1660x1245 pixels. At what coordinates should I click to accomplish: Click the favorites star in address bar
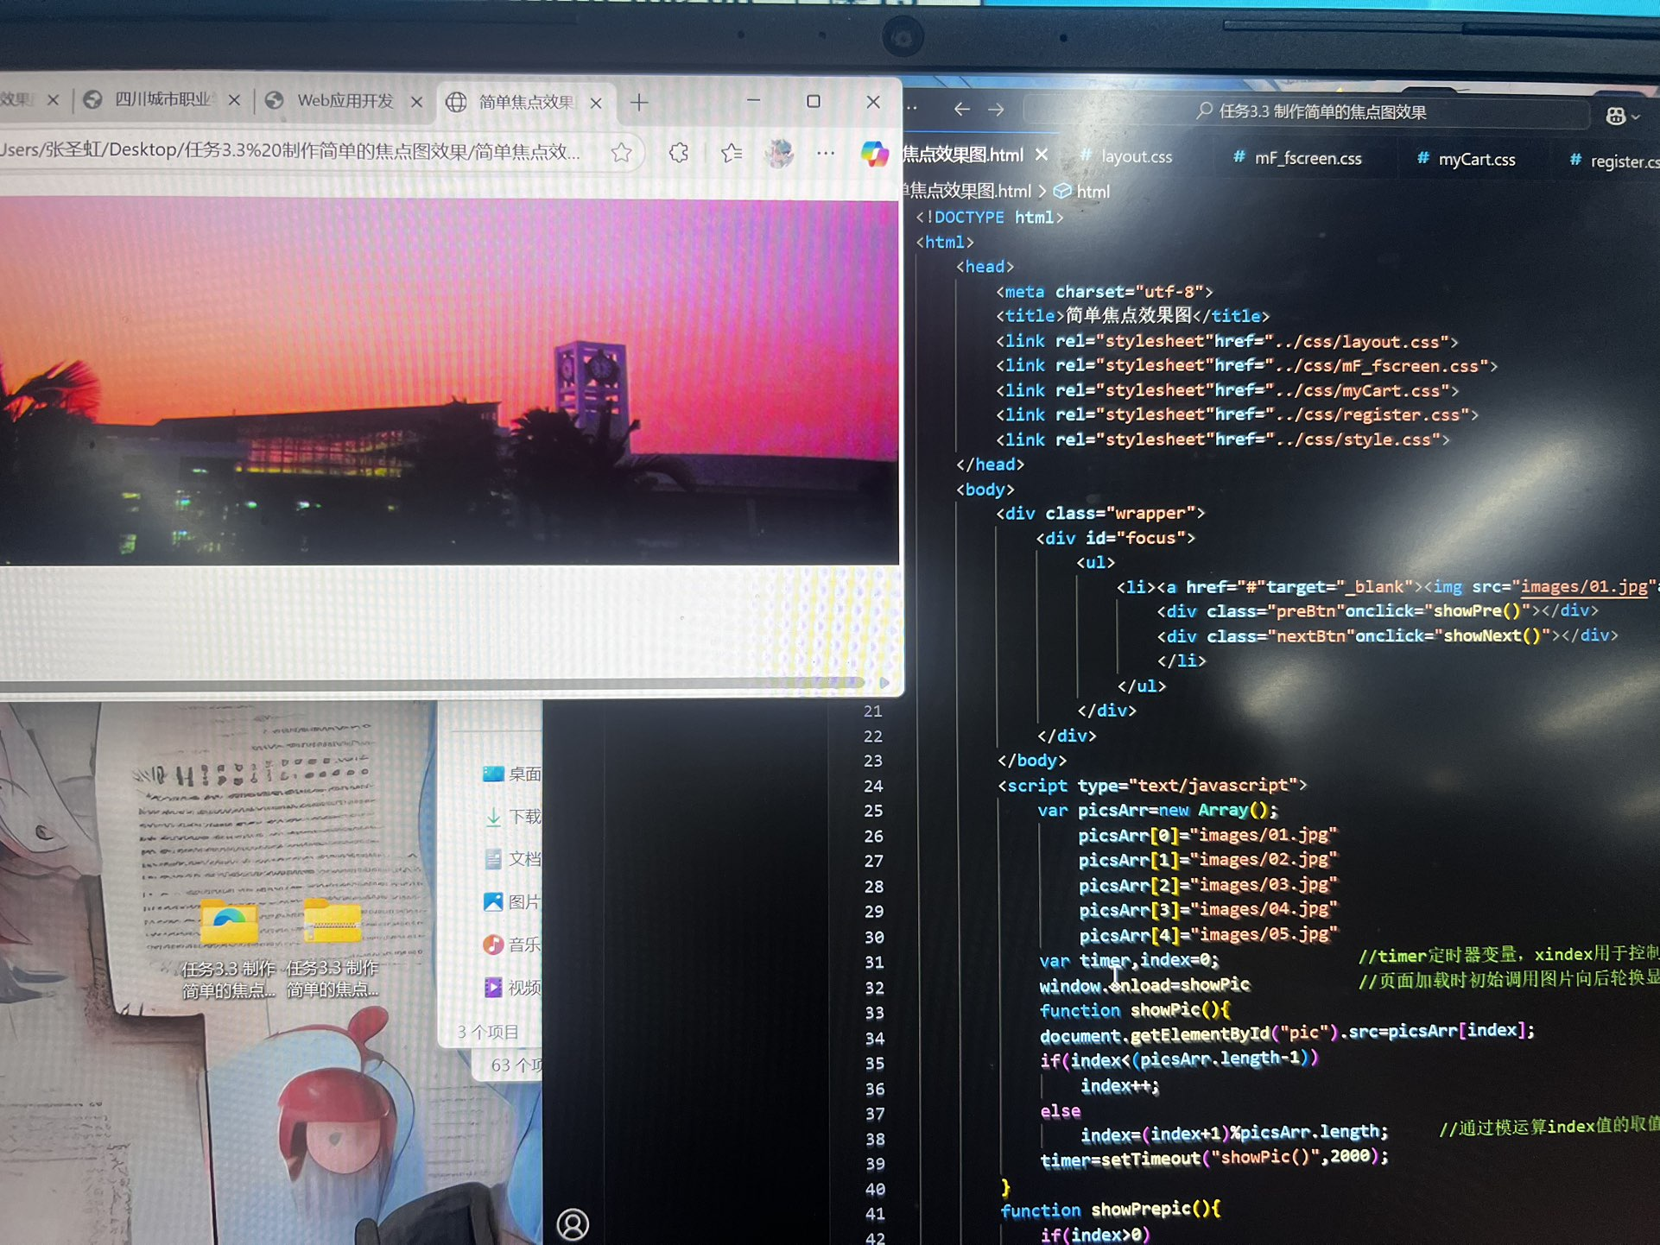[621, 153]
